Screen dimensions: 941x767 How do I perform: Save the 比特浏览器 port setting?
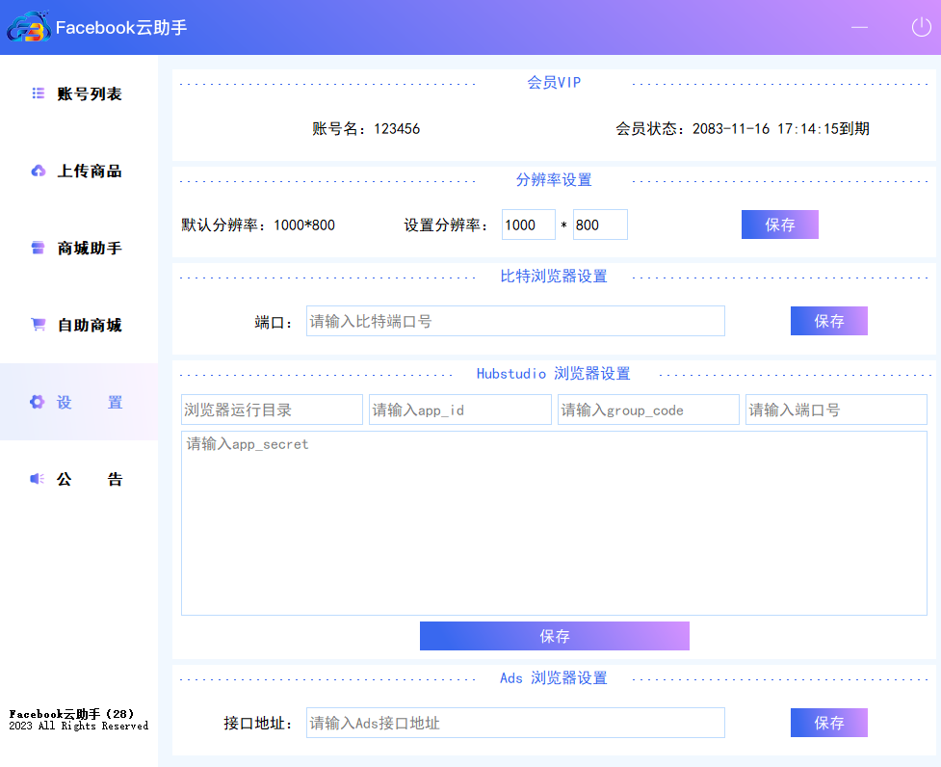click(x=828, y=321)
